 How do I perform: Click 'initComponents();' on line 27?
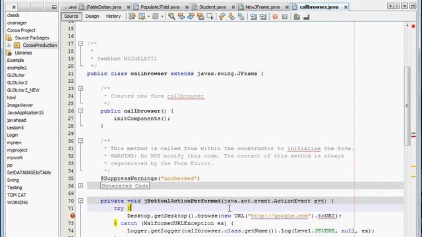click(142, 118)
